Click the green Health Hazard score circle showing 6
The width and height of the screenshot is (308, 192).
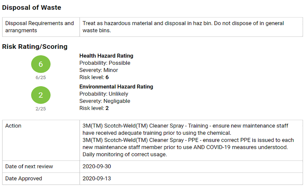(x=41, y=64)
